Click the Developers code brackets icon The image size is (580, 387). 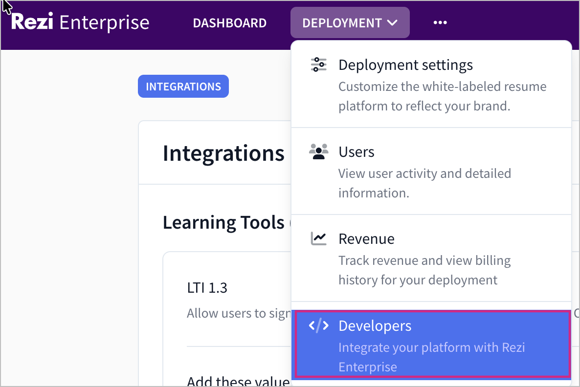319,326
